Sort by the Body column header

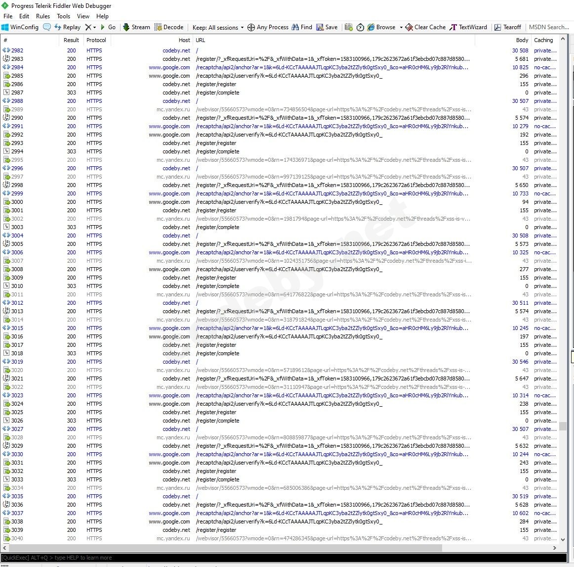tap(502, 40)
